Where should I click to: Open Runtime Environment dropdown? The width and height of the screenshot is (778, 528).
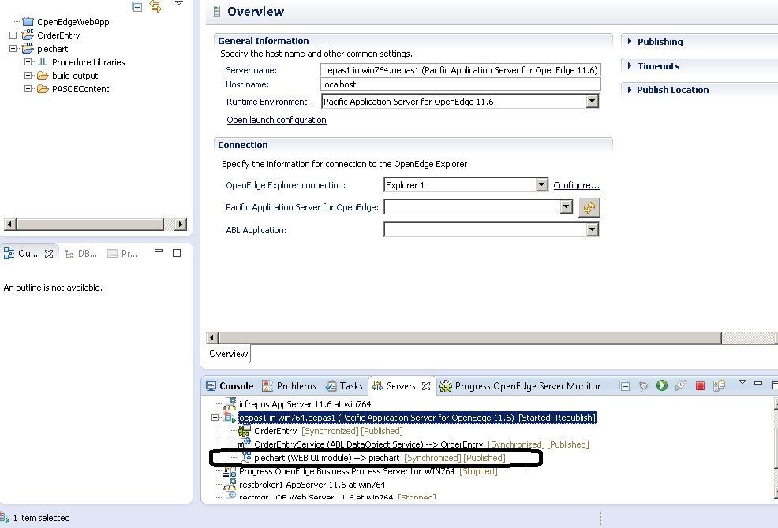point(592,101)
